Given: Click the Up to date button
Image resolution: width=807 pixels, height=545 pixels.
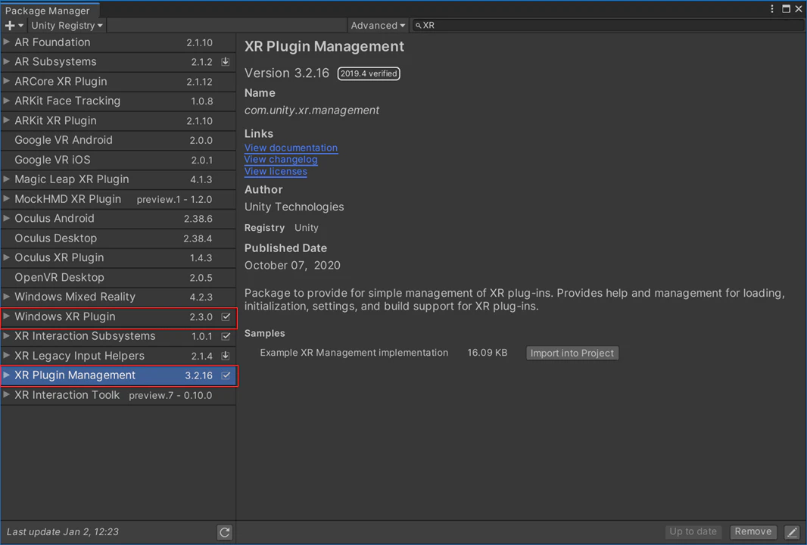Looking at the screenshot, I should [x=693, y=531].
